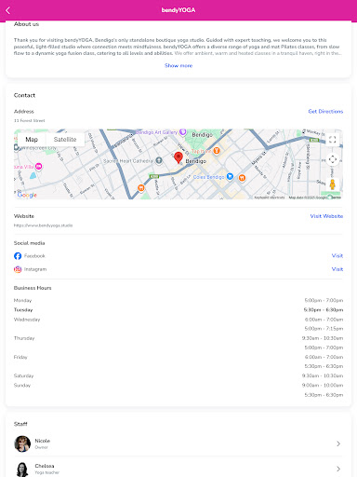Viewport: 357px width, 477px height.
Task: Click the Saturday business hours label
Action: (23, 375)
